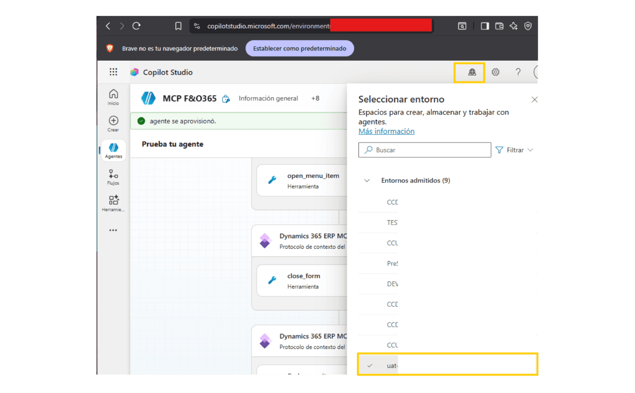Open the environment picker icon in header

coord(472,73)
